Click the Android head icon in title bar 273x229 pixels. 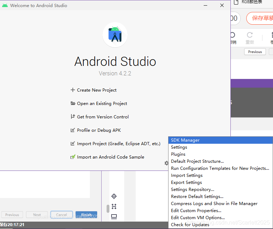[5, 5]
